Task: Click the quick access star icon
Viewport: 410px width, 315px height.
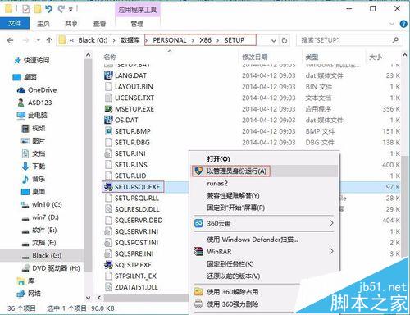Action: click(17, 61)
